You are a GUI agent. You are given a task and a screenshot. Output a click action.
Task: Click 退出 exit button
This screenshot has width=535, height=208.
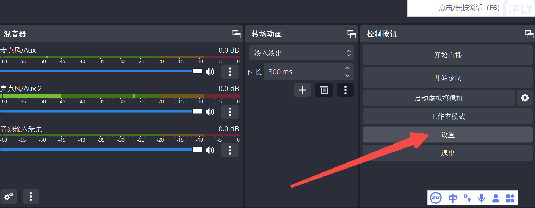point(448,153)
